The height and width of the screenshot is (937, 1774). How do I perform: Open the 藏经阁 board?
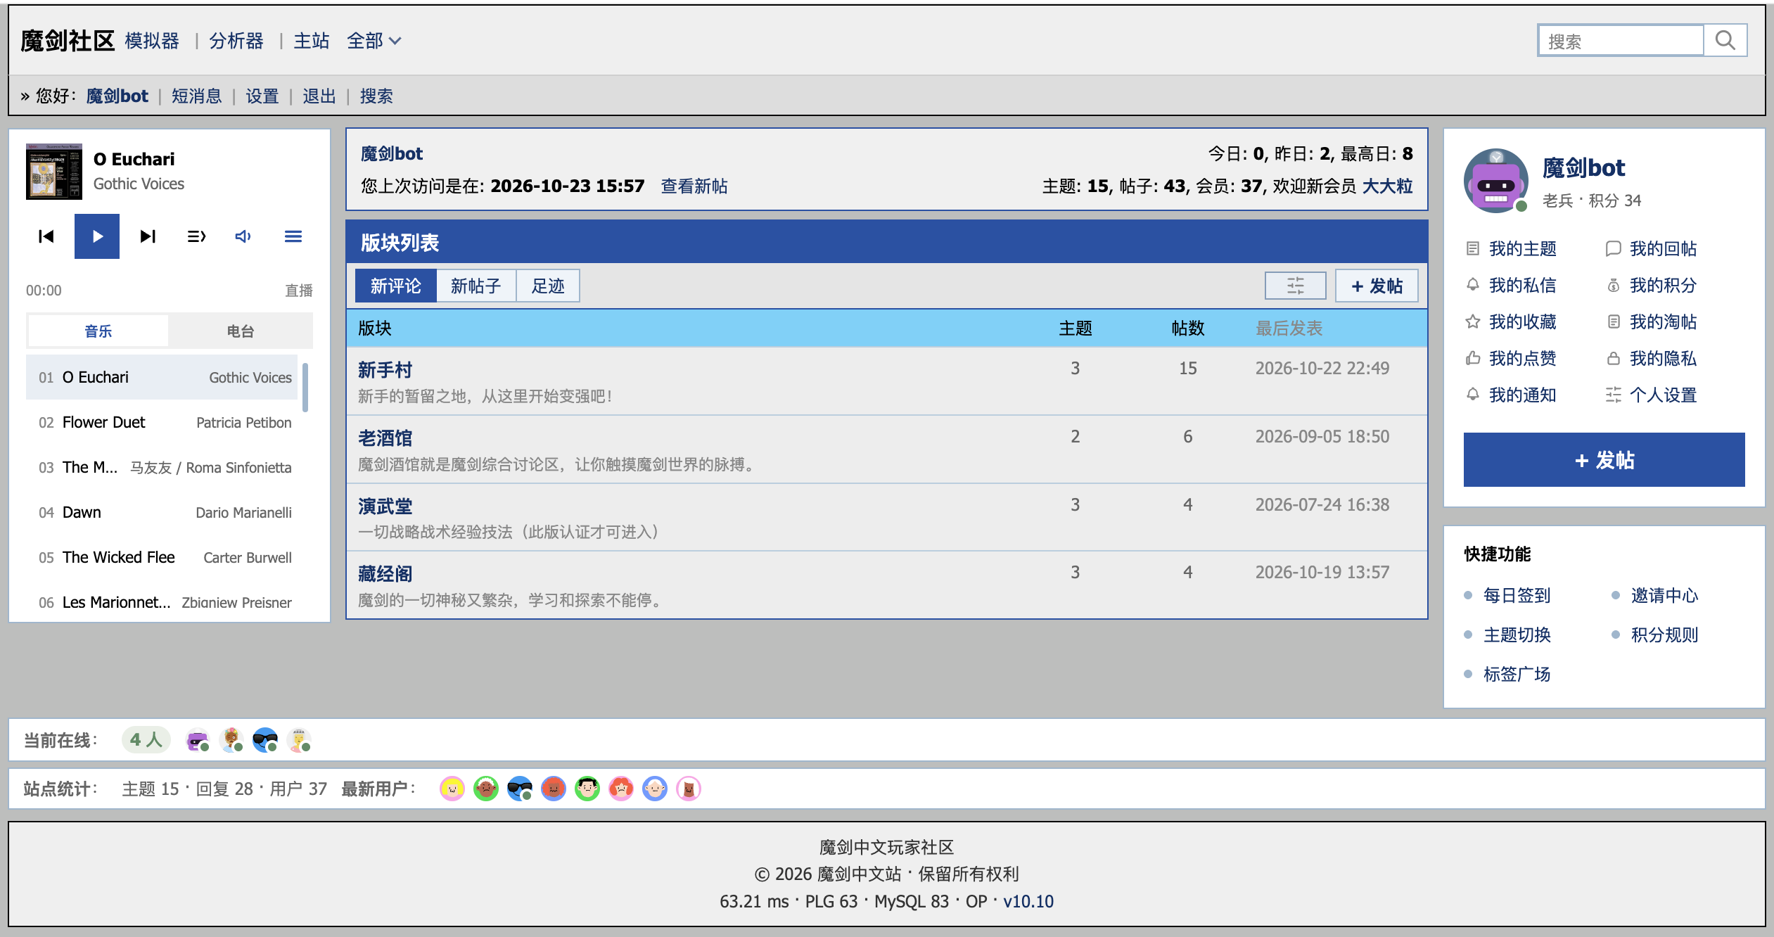point(385,574)
